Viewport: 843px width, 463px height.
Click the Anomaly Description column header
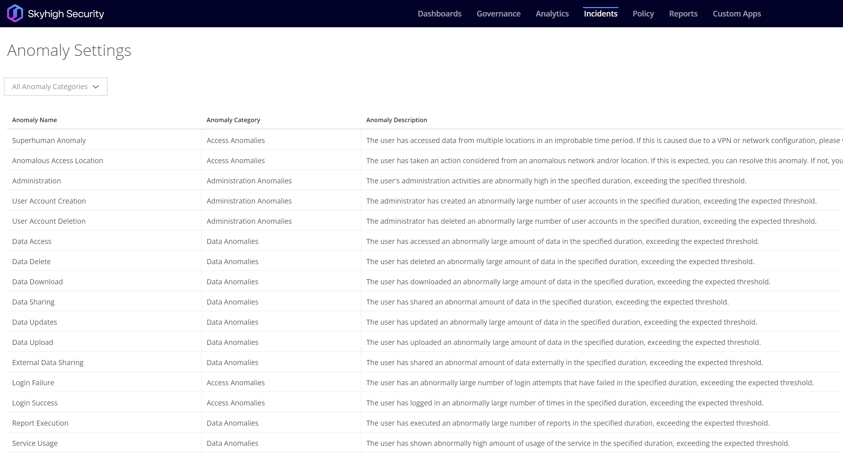[x=396, y=120]
